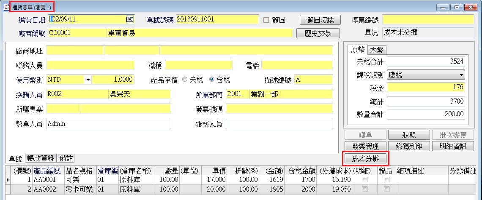
Task: Click the 發票號碼 input field
Action: pyautogui.click(x=279, y=109)
